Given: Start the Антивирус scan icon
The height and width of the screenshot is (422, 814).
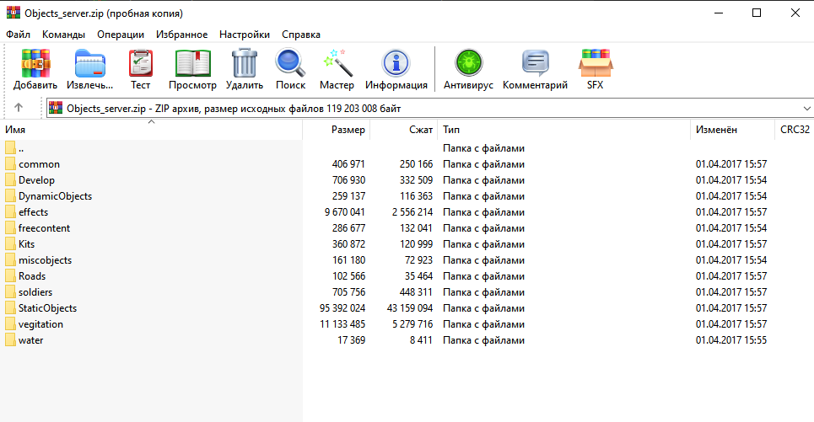Looking at the screenshot, I should coord(468,65).
